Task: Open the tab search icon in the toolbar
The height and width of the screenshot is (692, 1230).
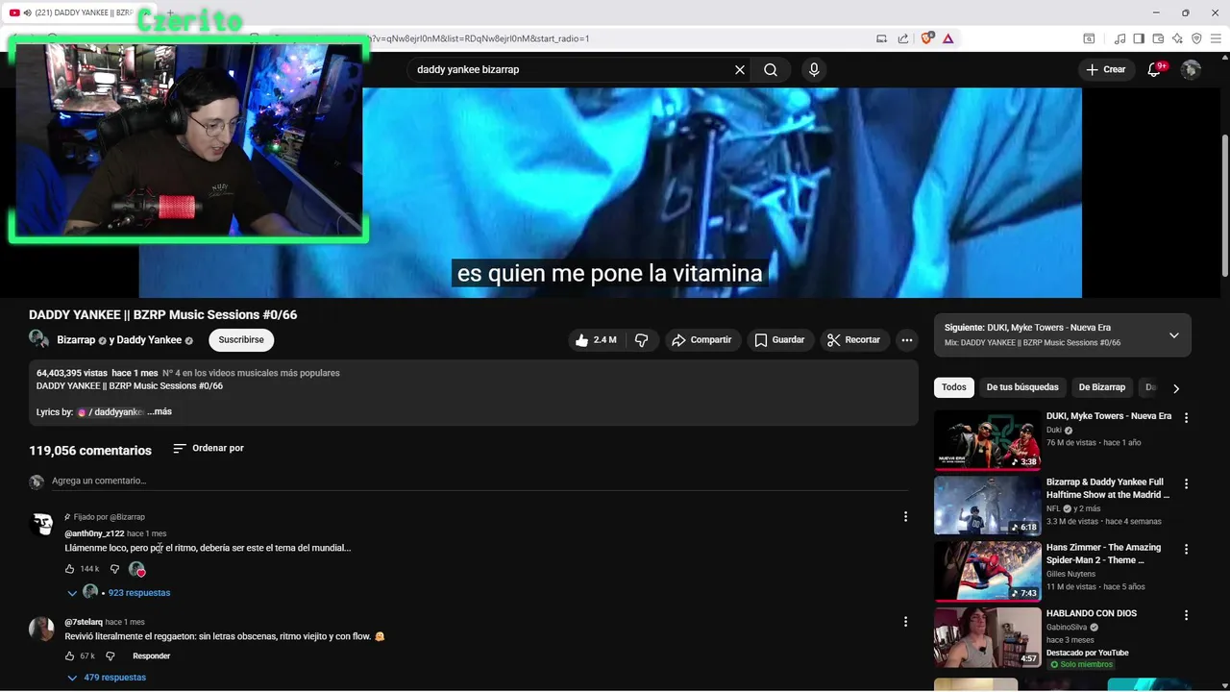Action: [1089, 38]
